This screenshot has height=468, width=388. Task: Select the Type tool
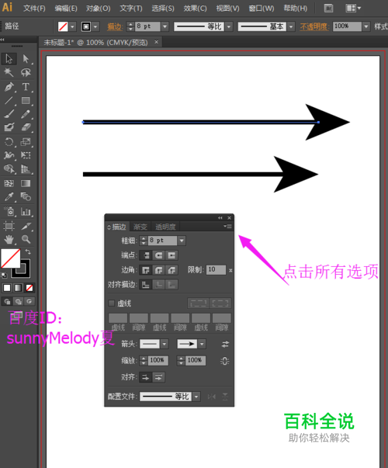pos(26,87)
